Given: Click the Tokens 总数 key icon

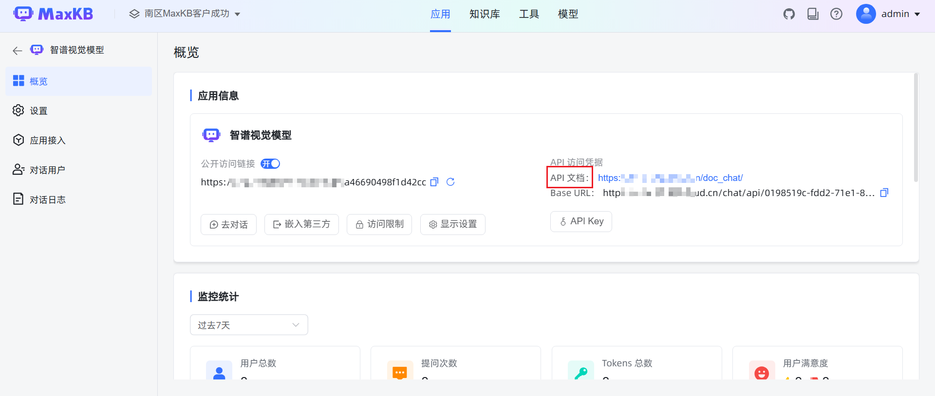Looking at the screenshot, I should (581, 370).
